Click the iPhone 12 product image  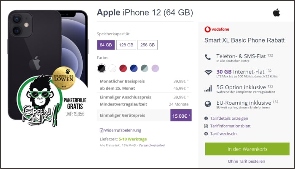point(48,65)
